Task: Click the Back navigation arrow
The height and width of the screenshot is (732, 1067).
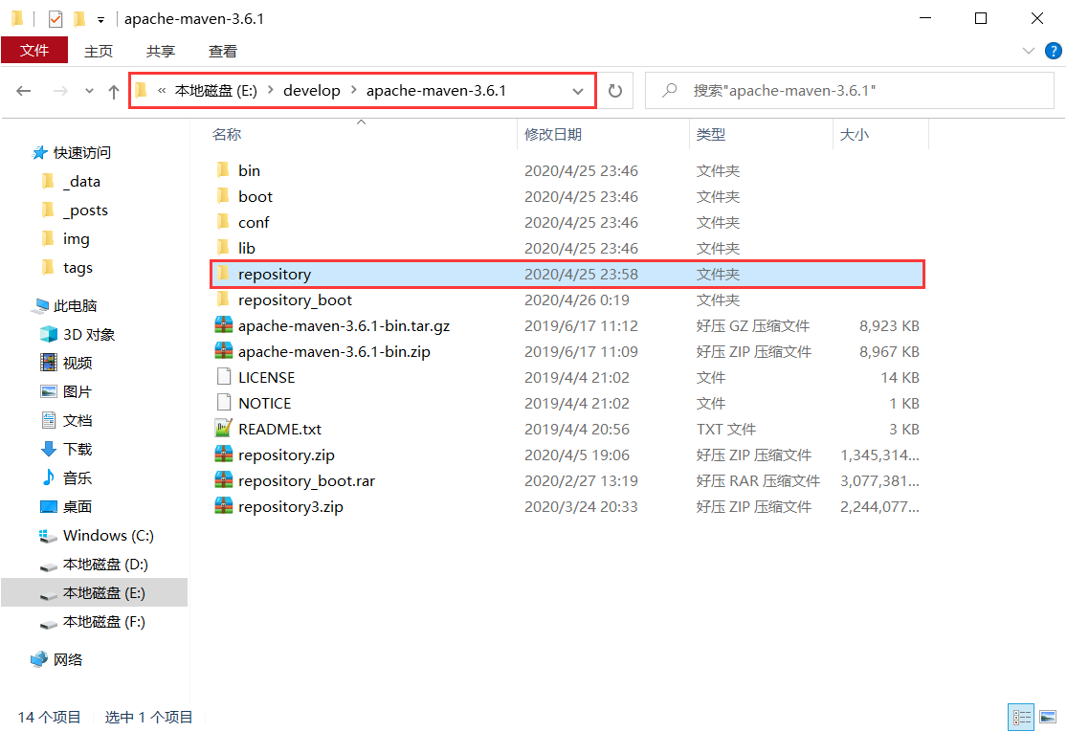Action: pyautogui.click(x=24, y=91)
